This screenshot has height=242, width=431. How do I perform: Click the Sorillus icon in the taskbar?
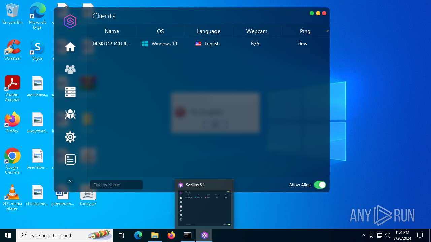point(204,235)
